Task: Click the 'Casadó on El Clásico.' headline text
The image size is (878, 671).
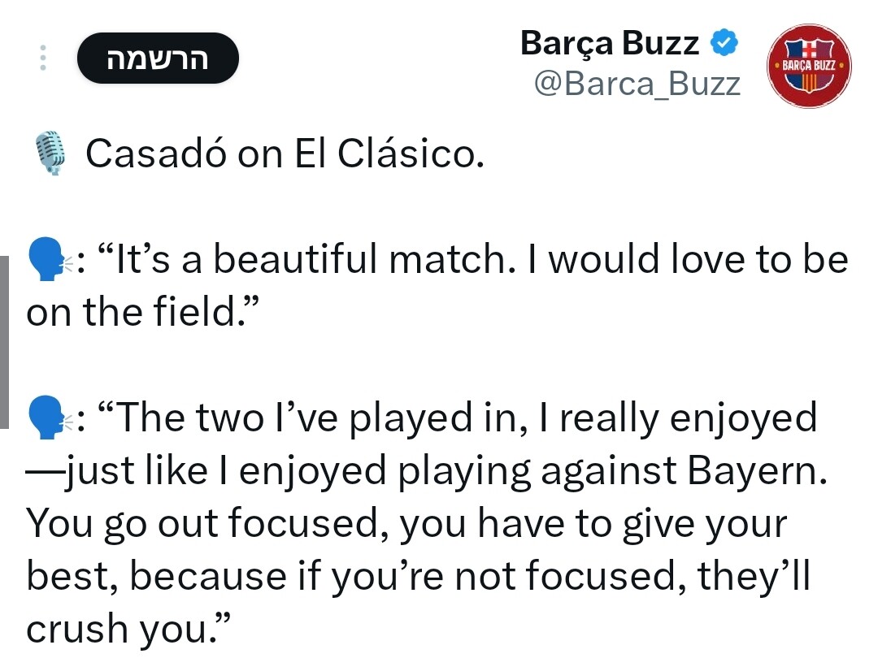Action: click(x=285, y=154)
